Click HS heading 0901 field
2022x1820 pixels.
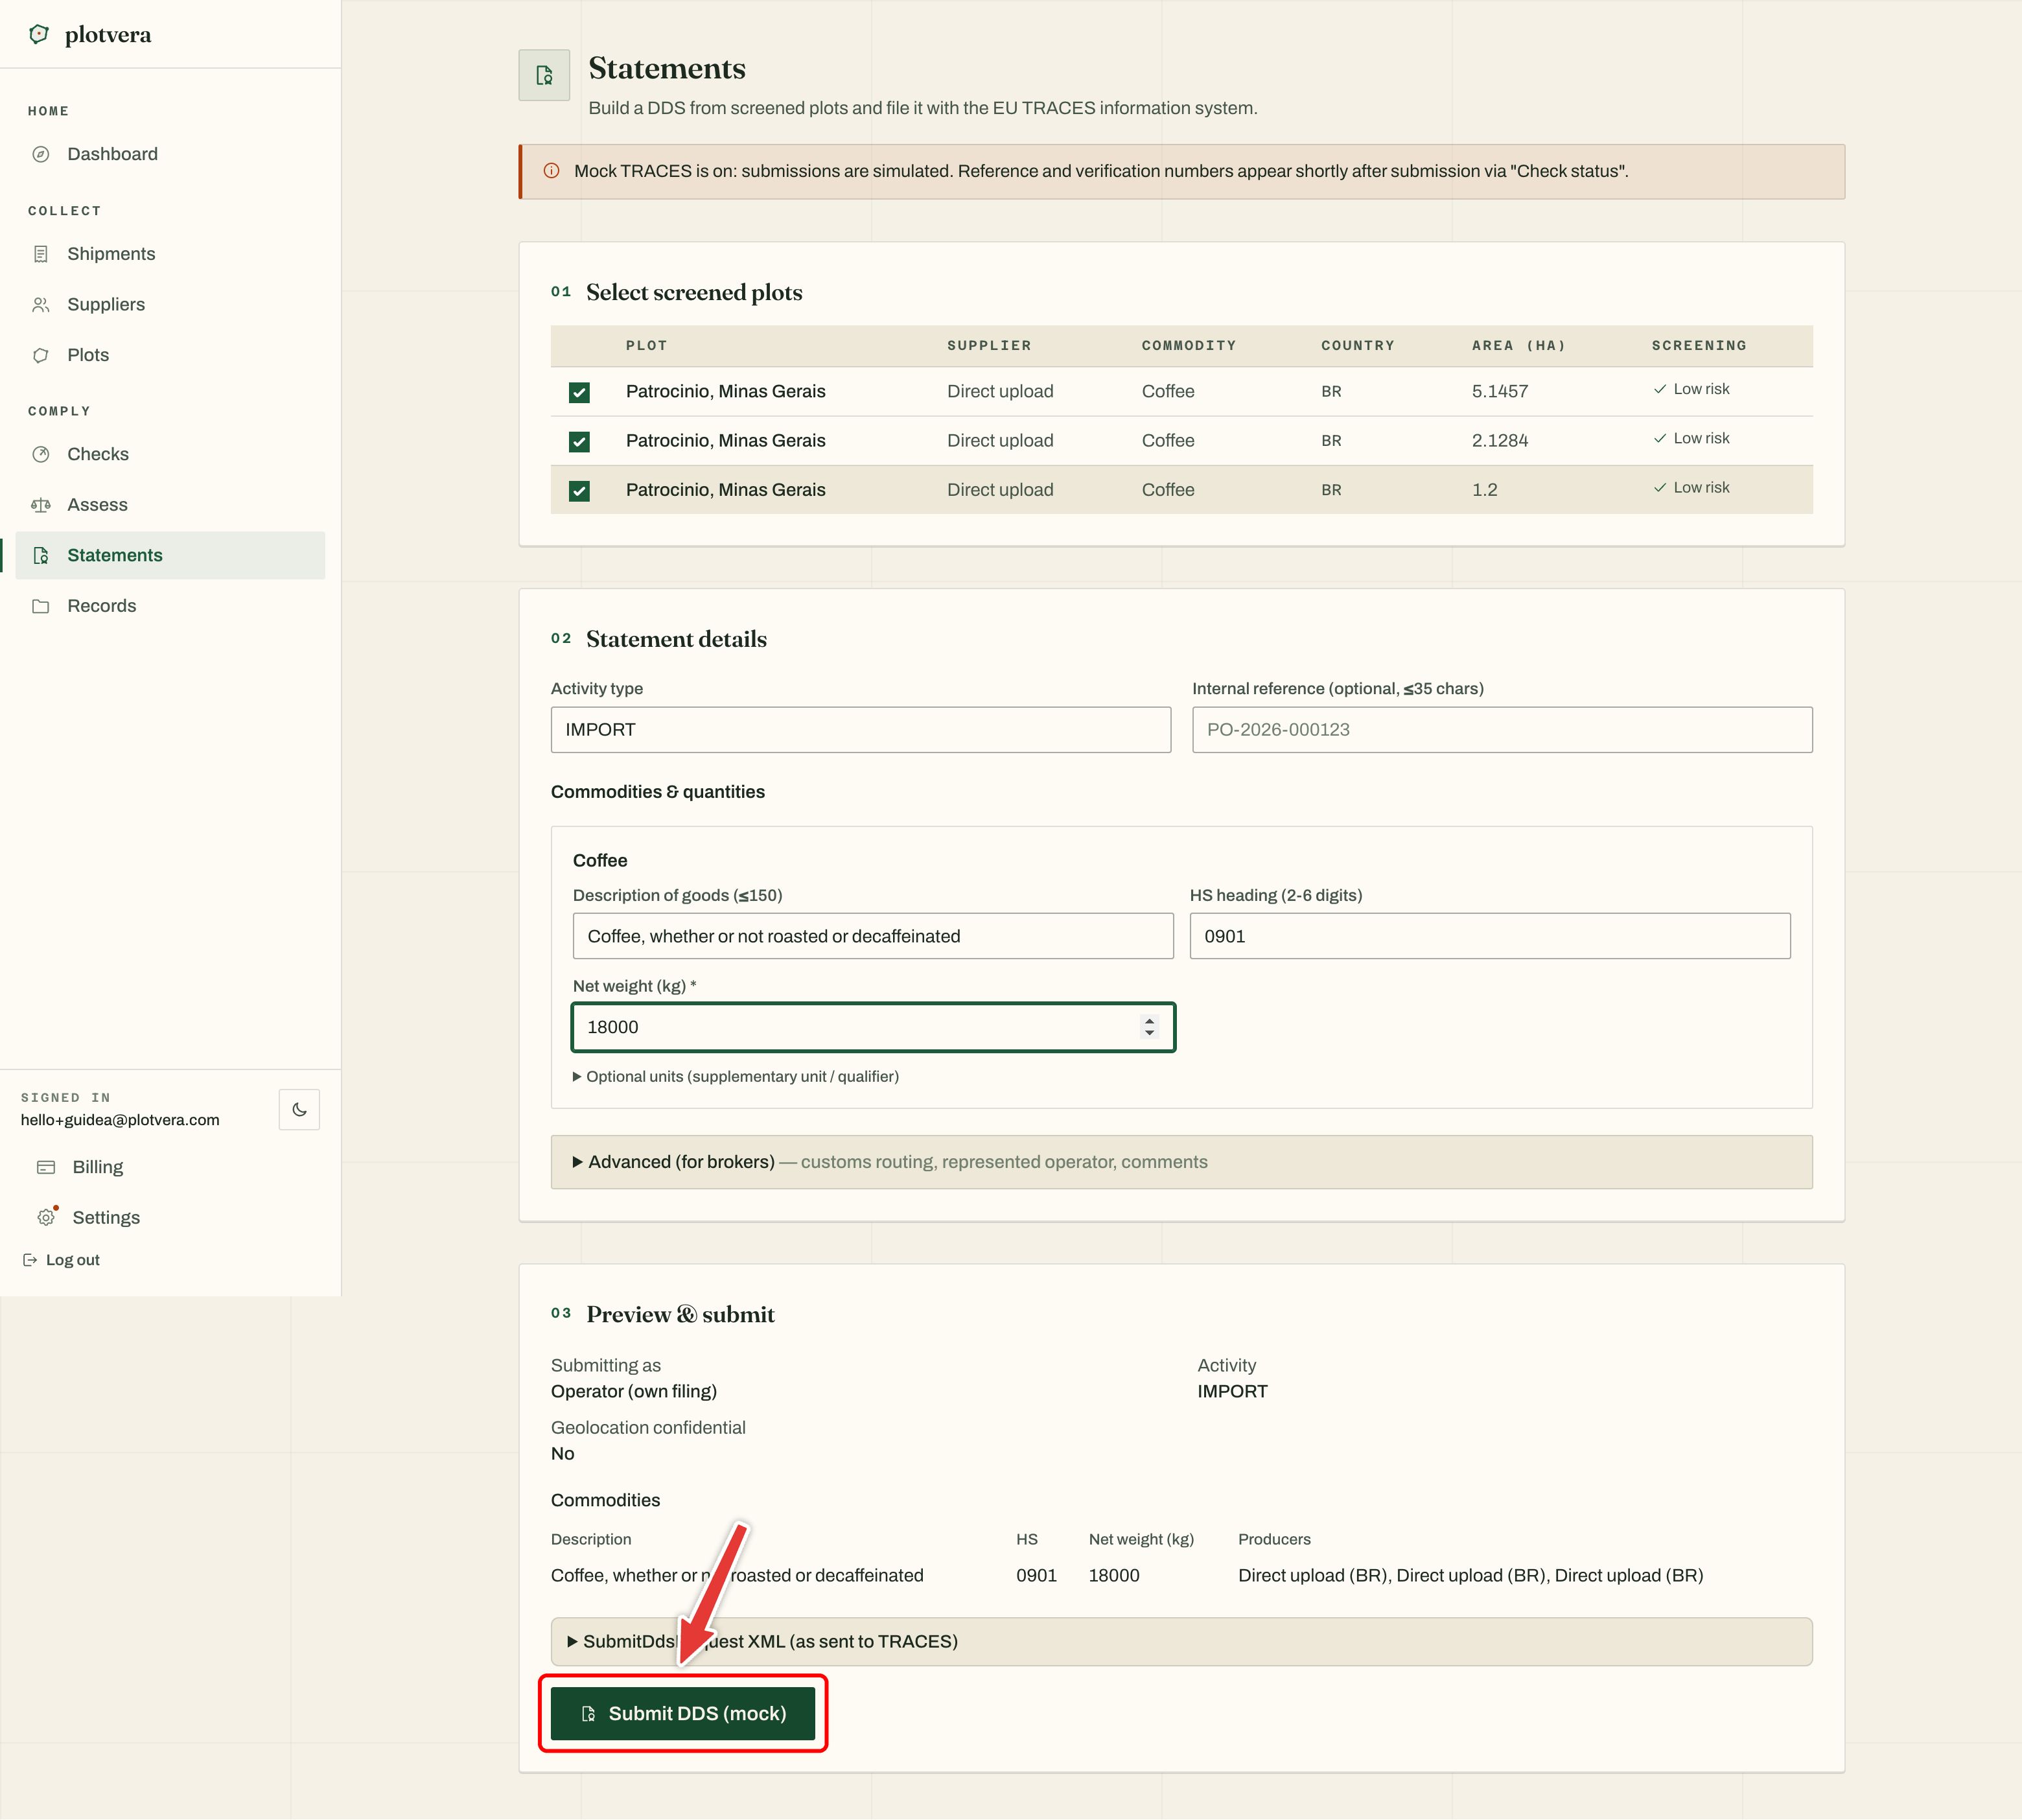click(x=1490, y=936)
